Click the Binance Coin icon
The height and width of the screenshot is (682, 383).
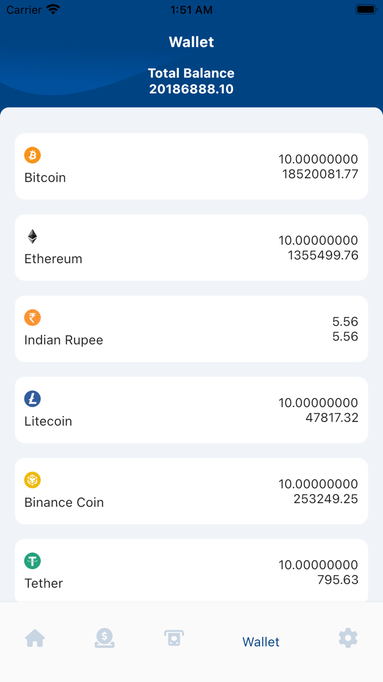(32, 480)
